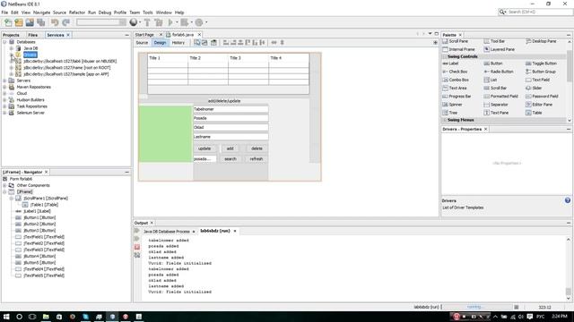Viewport: 574px width, 322px height.
Task: Click the search button in the form
Action: (x=230, y=159)
